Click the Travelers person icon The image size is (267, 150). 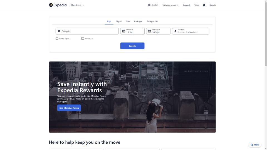tap(175, 31)
